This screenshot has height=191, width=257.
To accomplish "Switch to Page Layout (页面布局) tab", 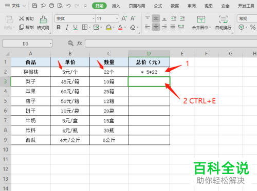I will tap(137, 6).
